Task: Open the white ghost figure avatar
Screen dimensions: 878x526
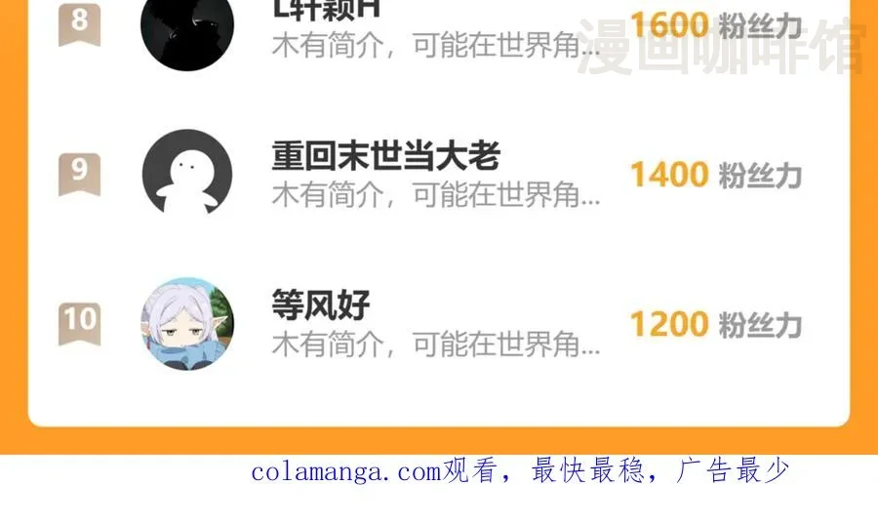Action: click(x=187, y=175)
